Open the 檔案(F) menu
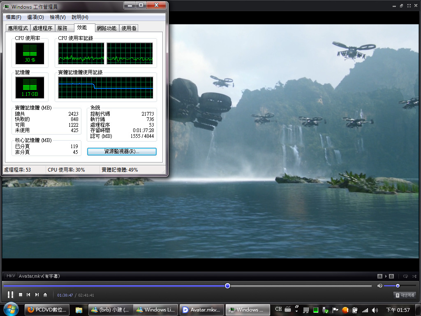The image size is (421, 316). pos(14,17)
